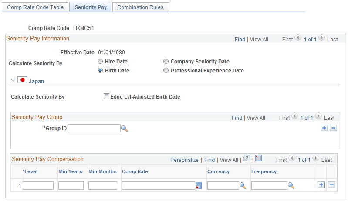Click the Group ID lookup magnifier icon
Image resolution: width=348 pixels, height=201 pixels.
125,129
